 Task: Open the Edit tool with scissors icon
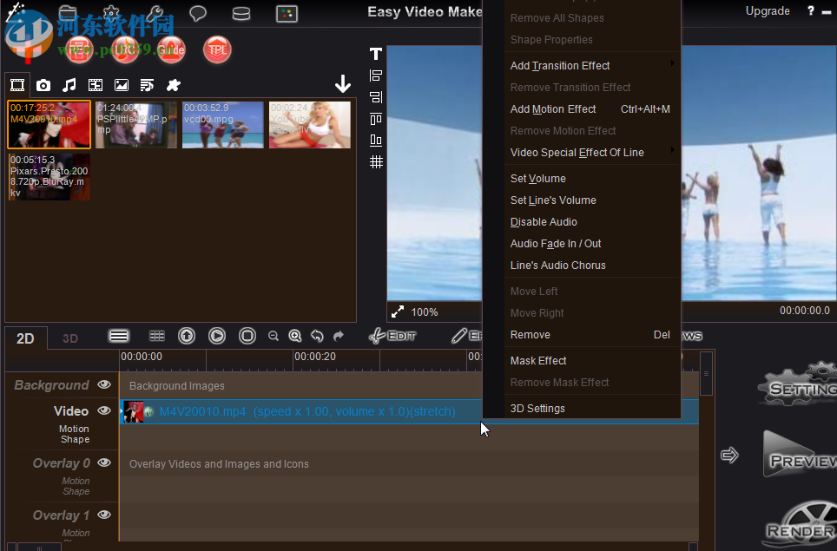click(392, 336)
